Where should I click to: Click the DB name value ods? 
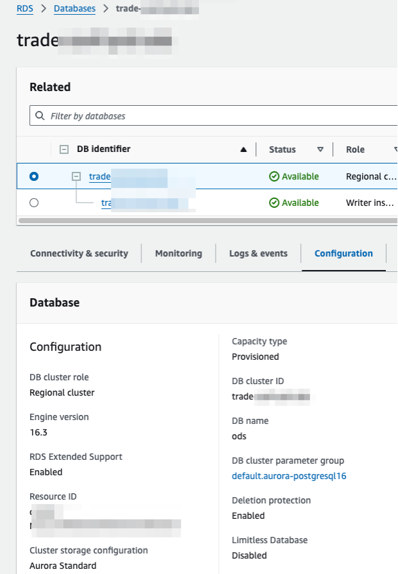coord(239,436)
